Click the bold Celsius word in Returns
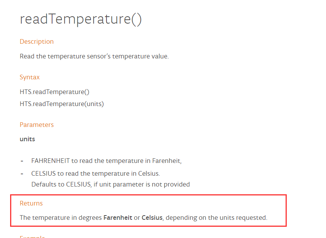Image resolution: width=326 pixels, height=238 pixels. [x=152, y=218]
